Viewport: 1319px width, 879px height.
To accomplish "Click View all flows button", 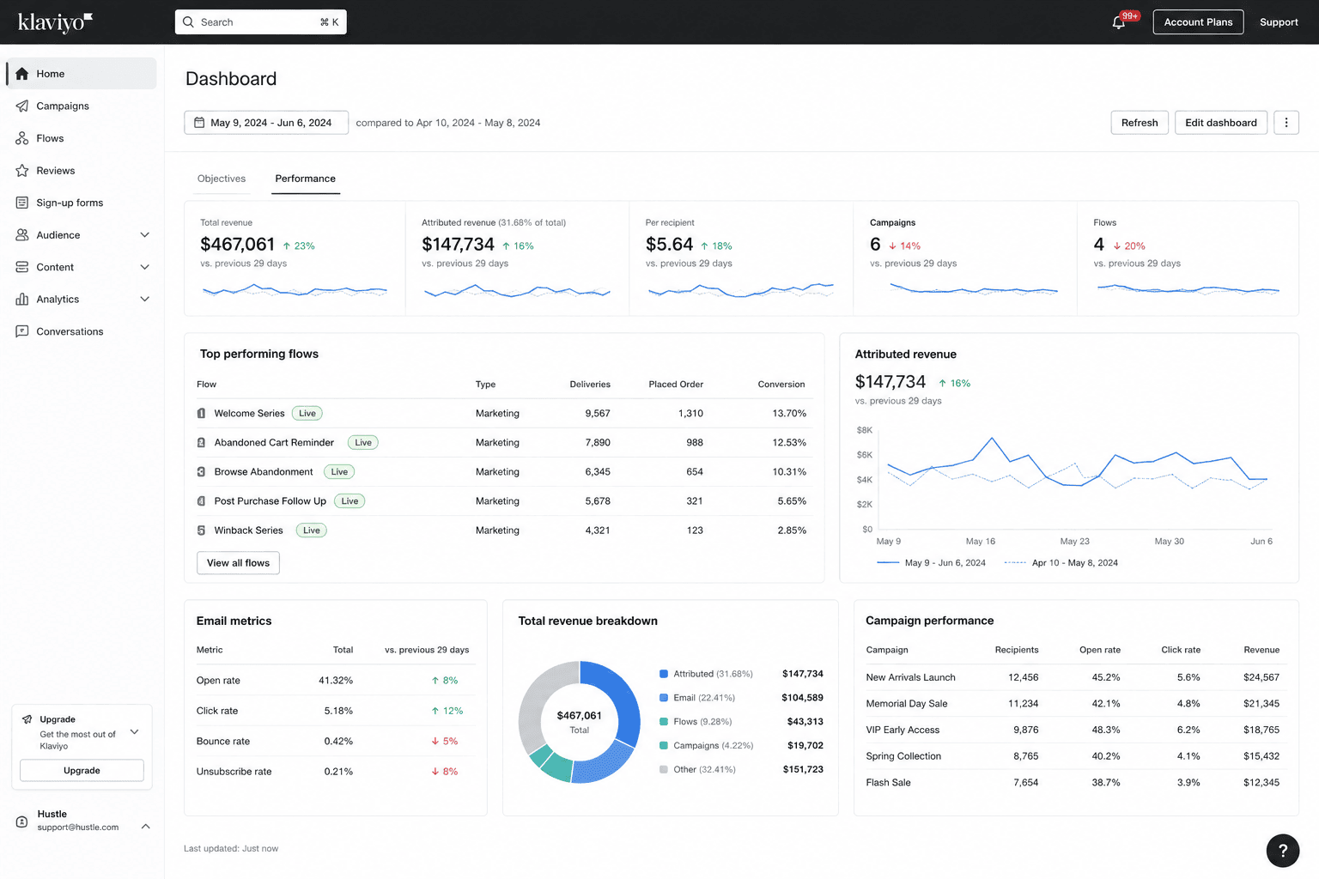I will click(238, 563).
